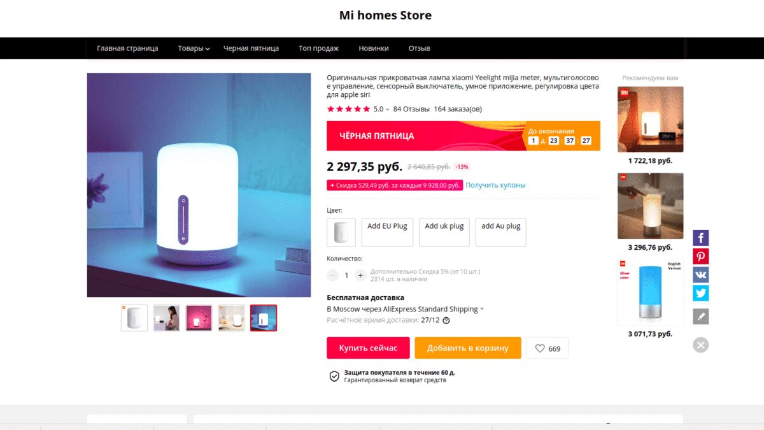The width and height of the screenshot is (764, 430).
Task: Expand the Товары dropdown menu
Action: click(194, 48)
